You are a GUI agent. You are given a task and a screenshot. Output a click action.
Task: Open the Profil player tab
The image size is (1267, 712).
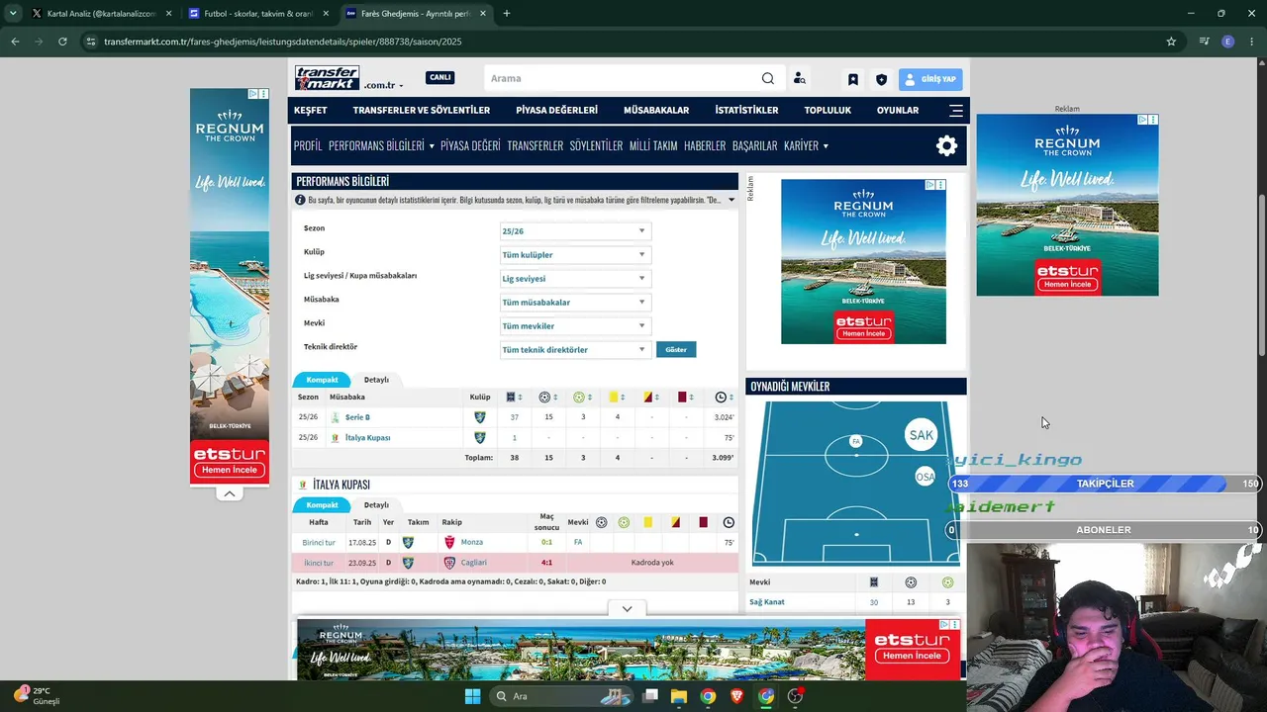pyautogui.click(x=308, y=146)
